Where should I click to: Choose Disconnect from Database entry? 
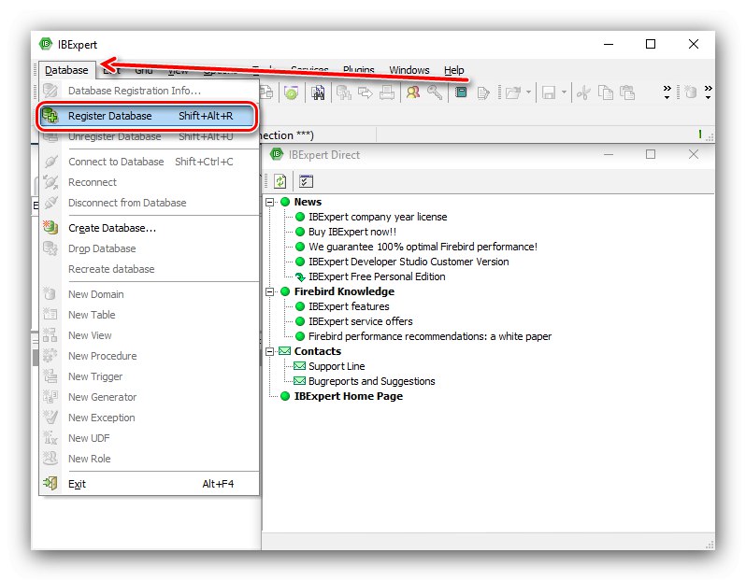pyautogui.click(x=150, y=203)
